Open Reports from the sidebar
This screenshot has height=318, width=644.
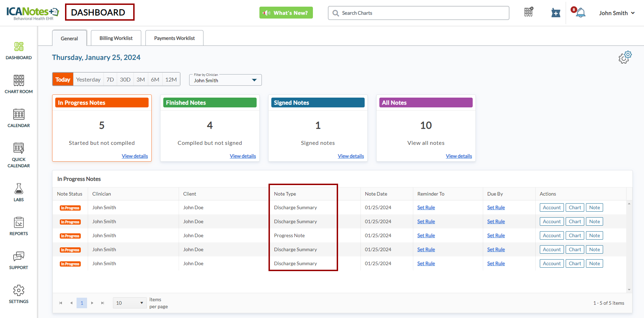coord(19,226)
